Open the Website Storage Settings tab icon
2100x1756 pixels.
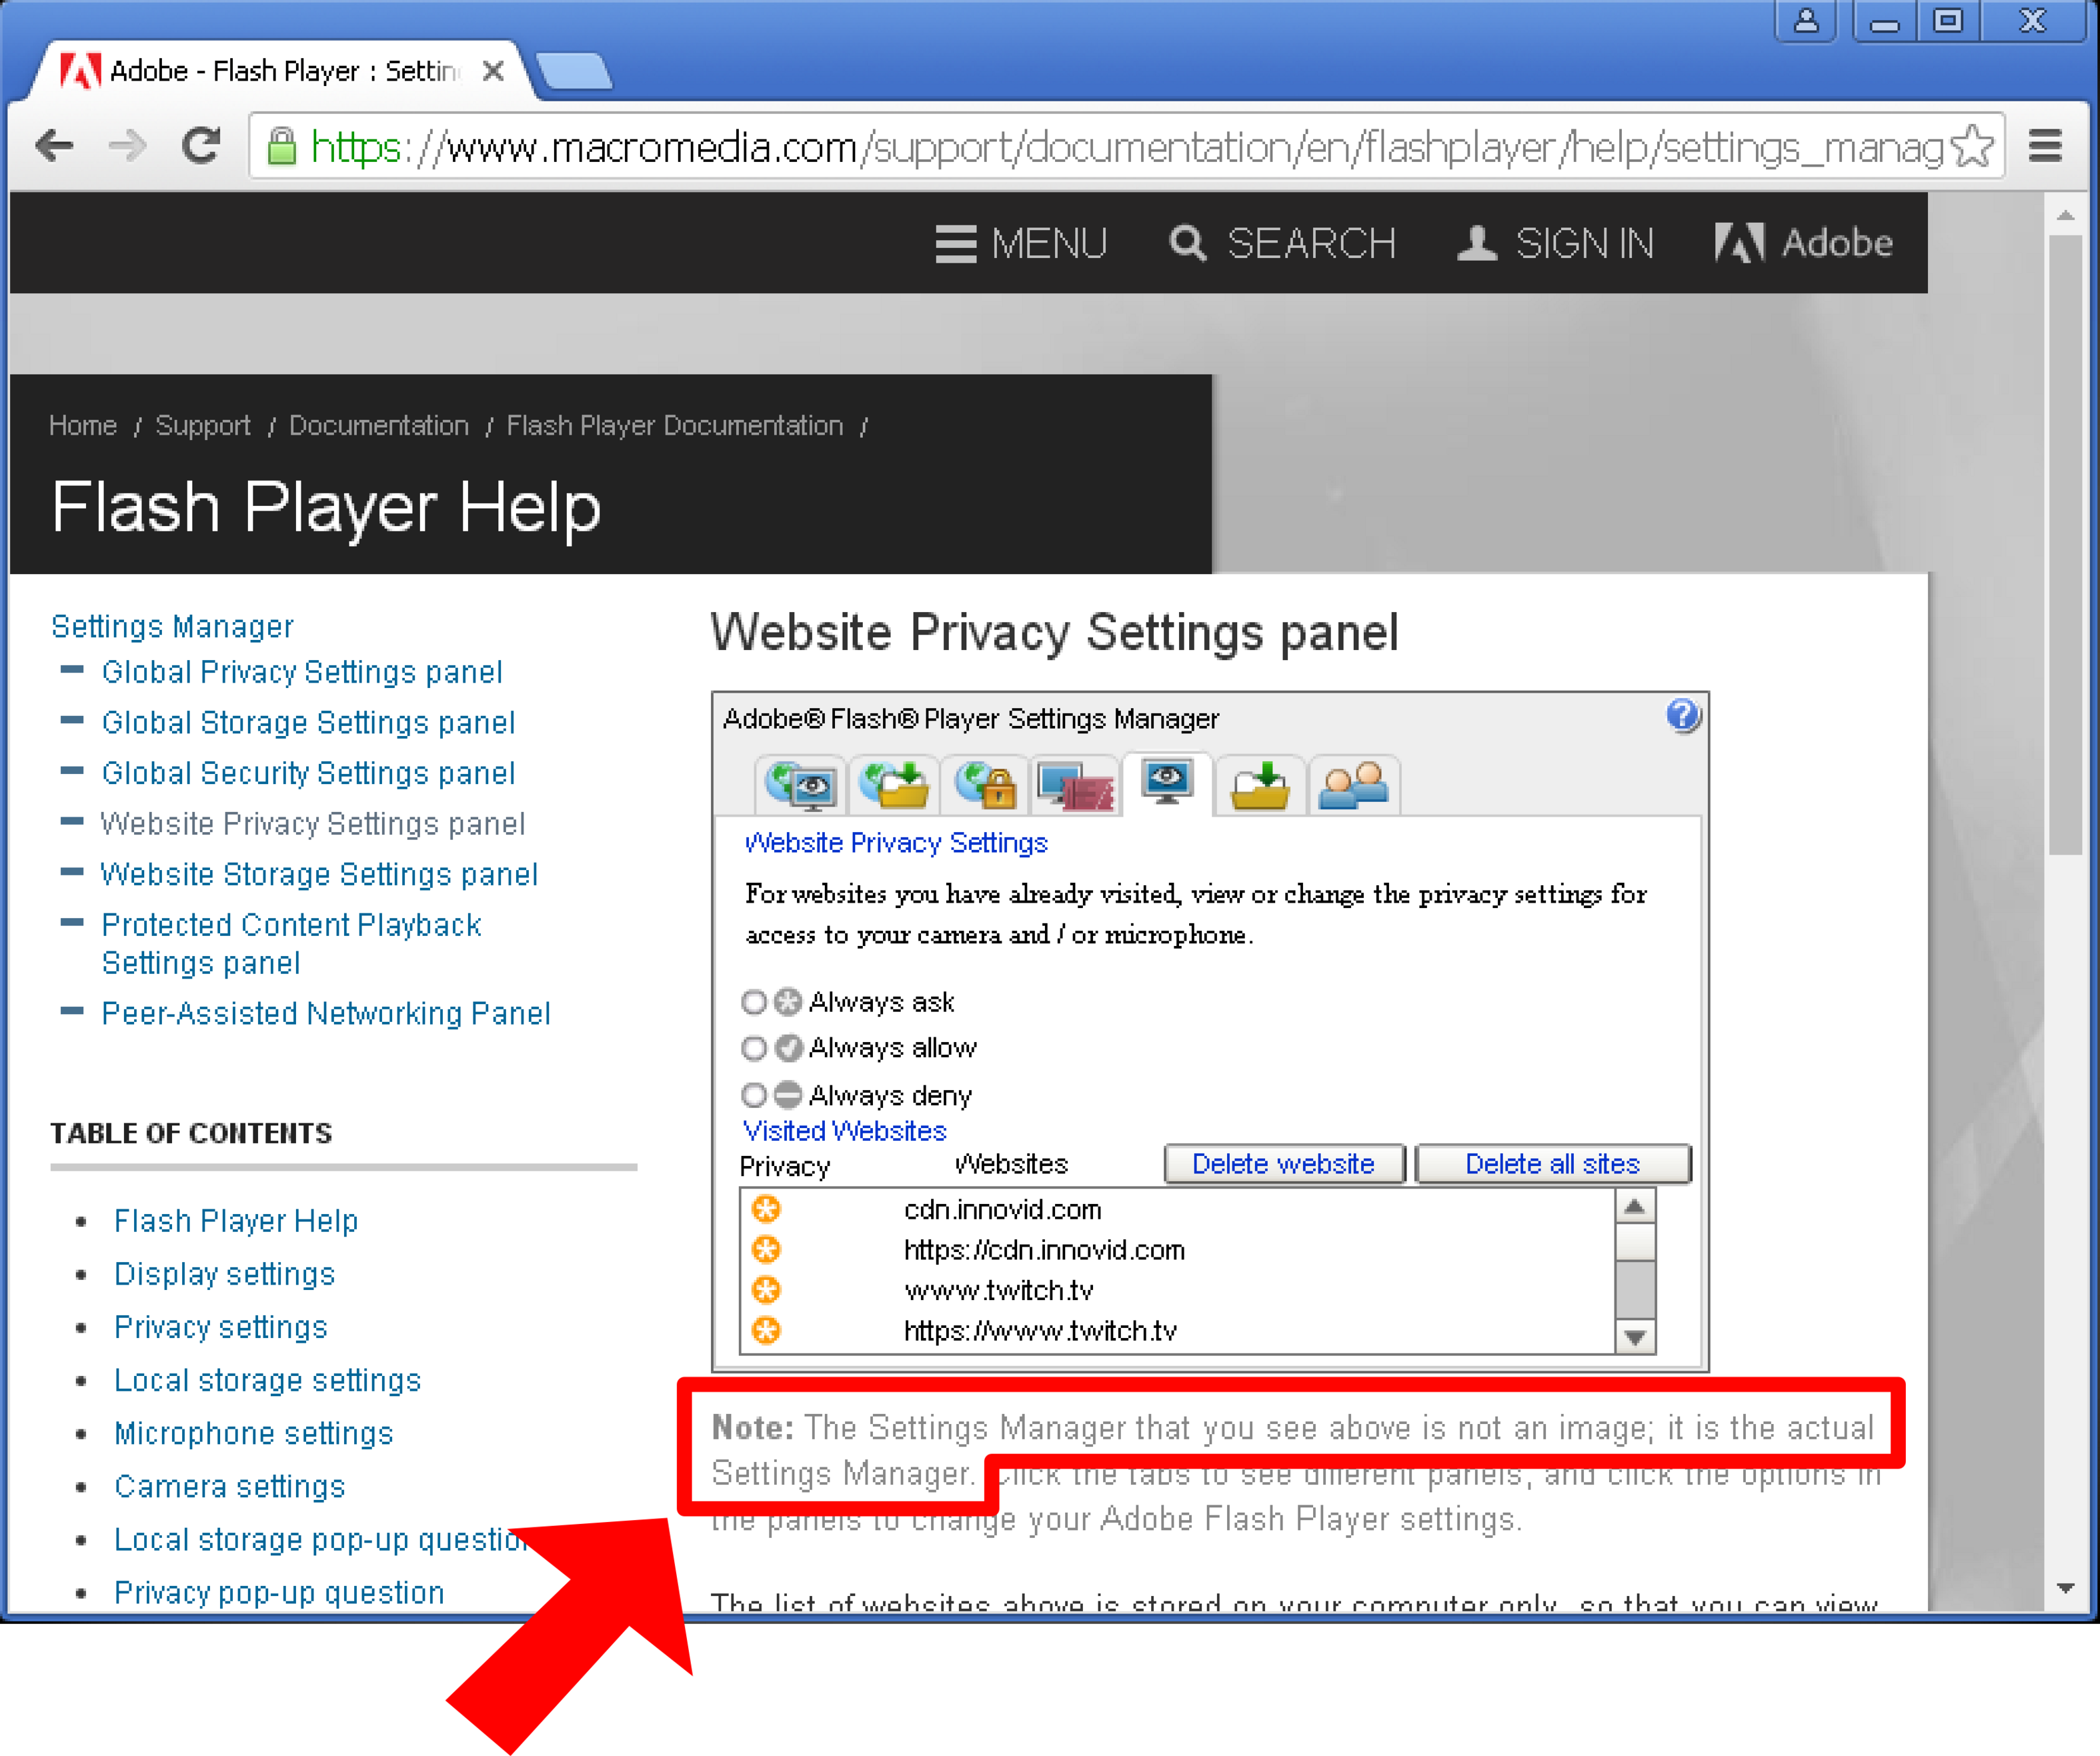pos(1259,785)
